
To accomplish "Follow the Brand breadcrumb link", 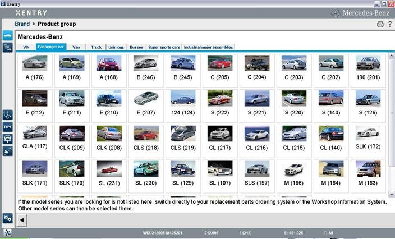I will click(x=22, y=24).
